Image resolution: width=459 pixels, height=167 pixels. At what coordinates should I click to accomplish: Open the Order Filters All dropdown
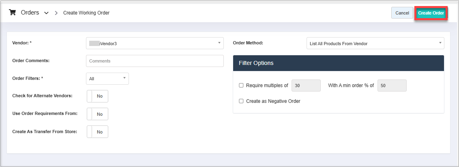click(x=107, y=79)
